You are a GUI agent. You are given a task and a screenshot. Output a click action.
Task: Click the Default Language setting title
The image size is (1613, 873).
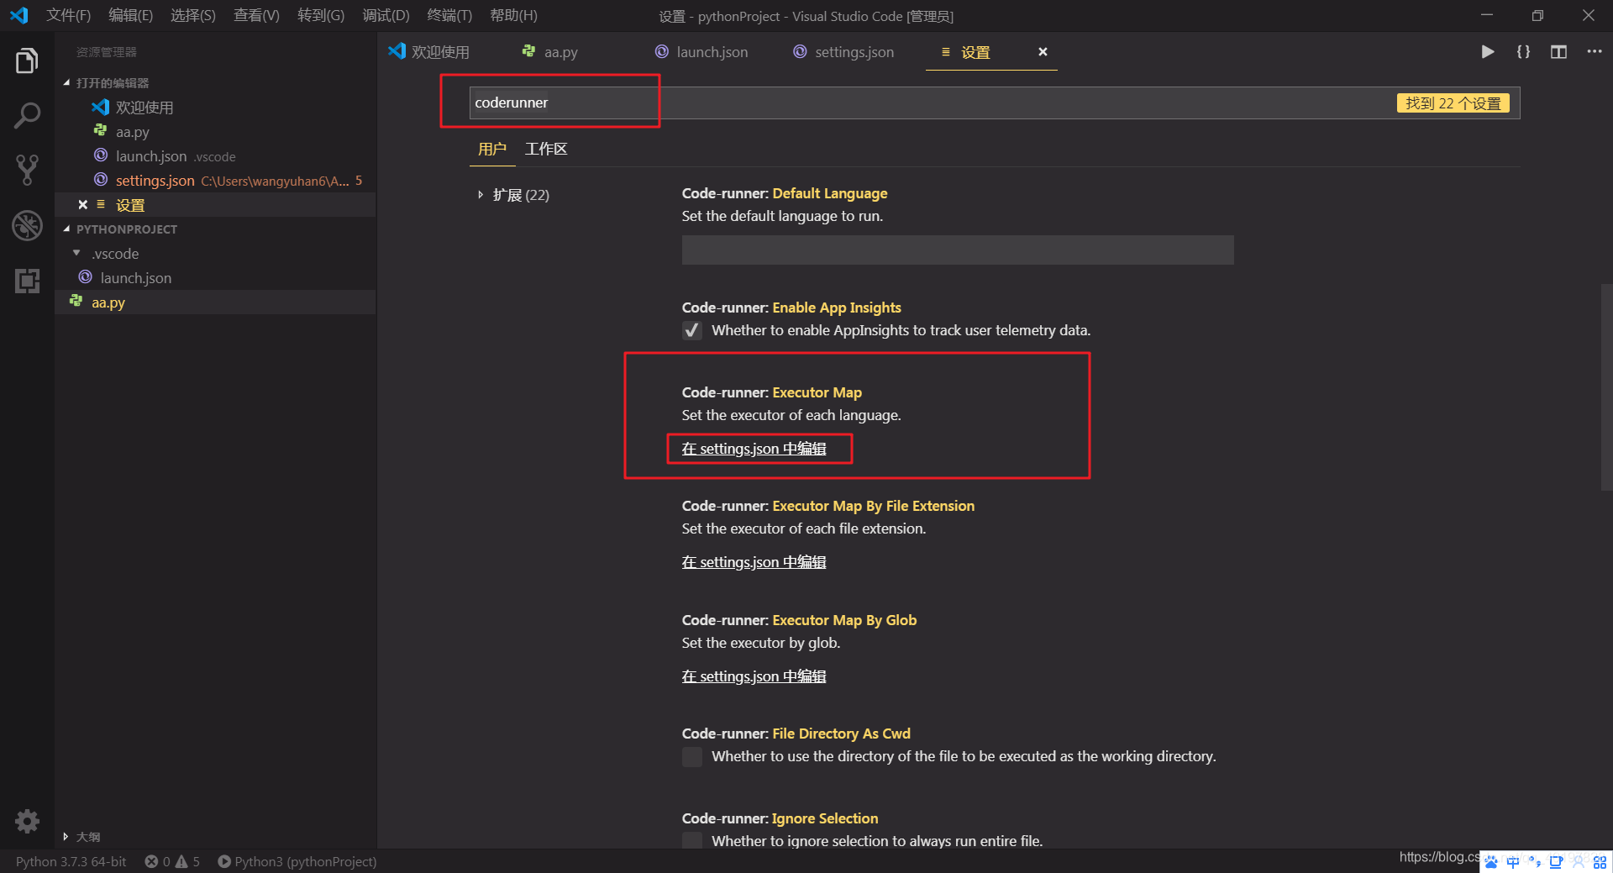point(784,193)
